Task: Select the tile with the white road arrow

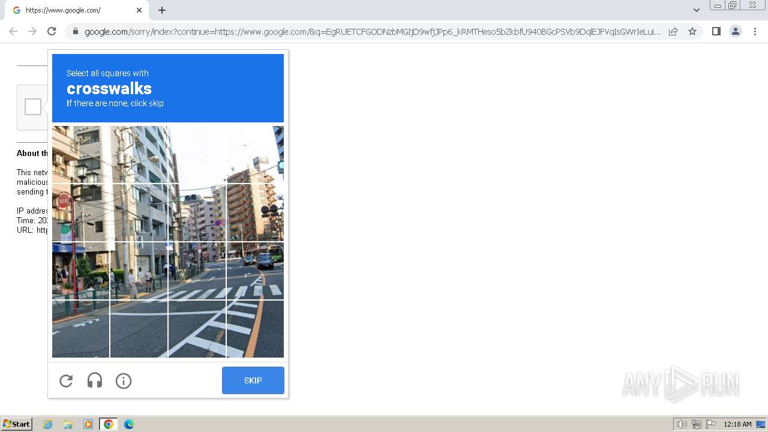Action: (80, 329)
